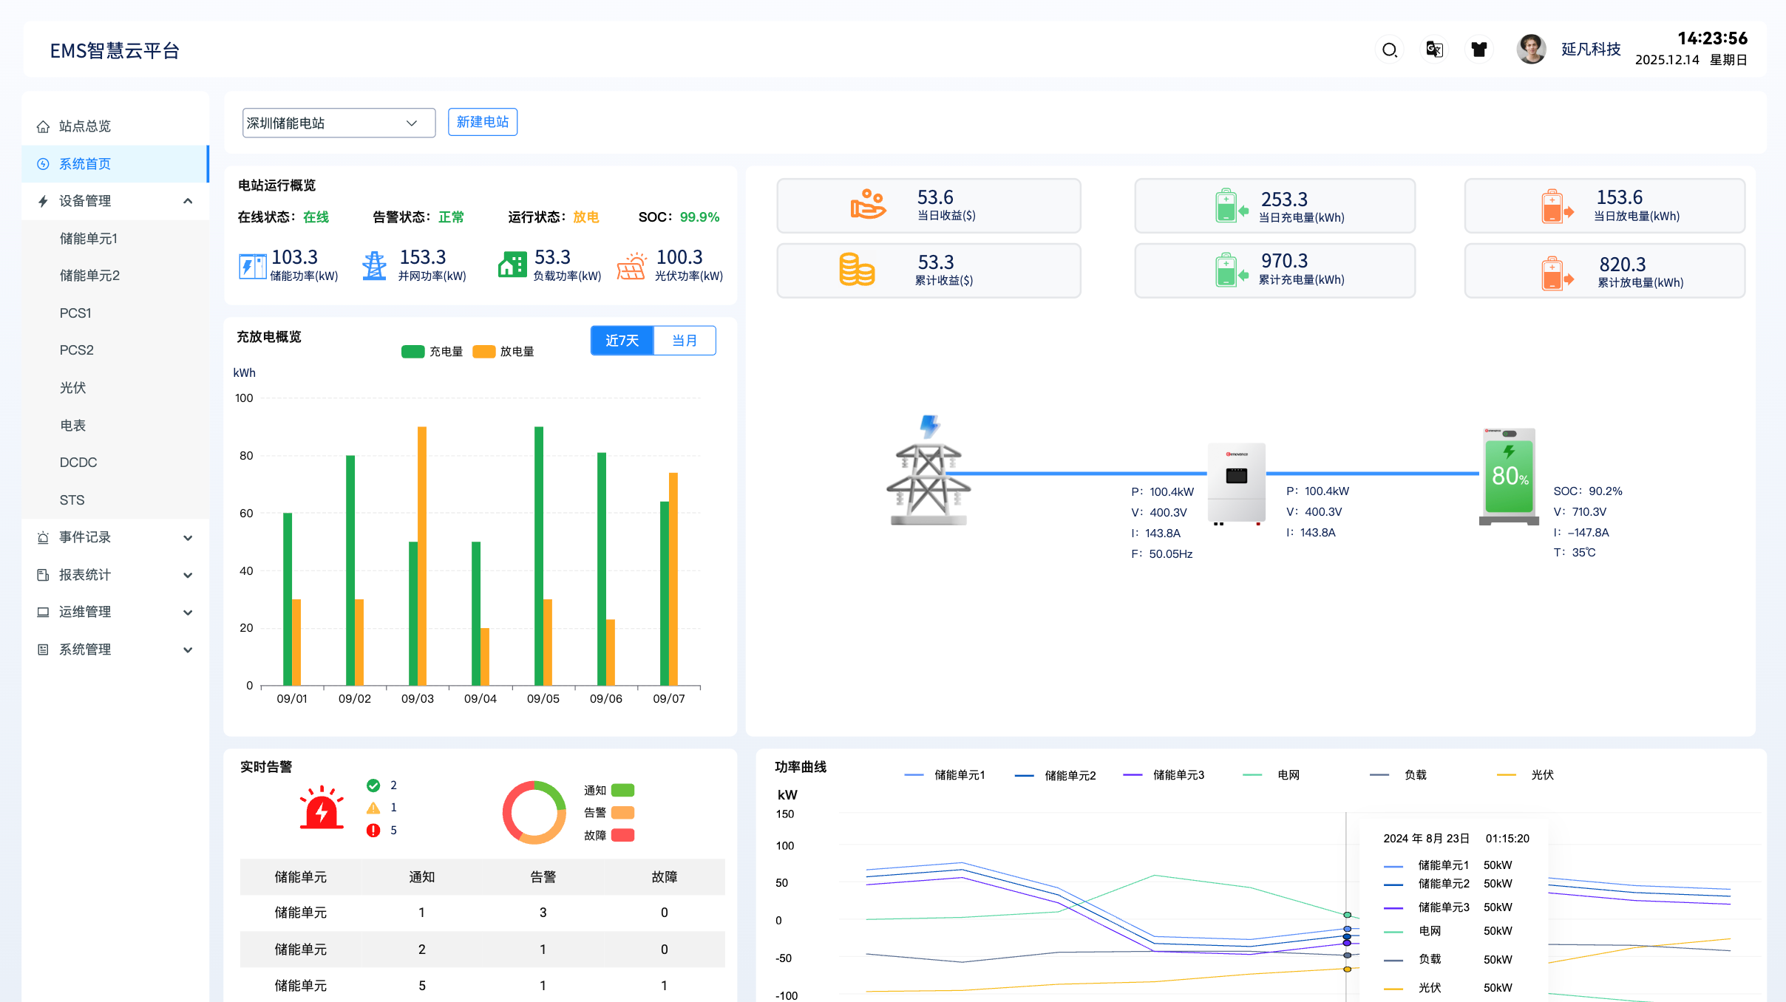Click the green battery 80% icon
Screen dimensions: 1786x1002
tap(1509, 477)
